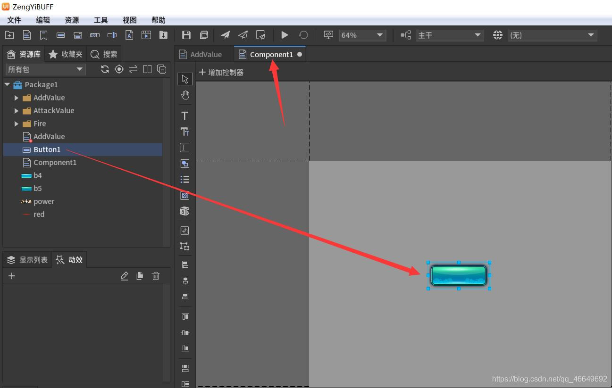Open the publish settings icon
The width and height of the screenshot is (612, 388).
tap(260, 35)
